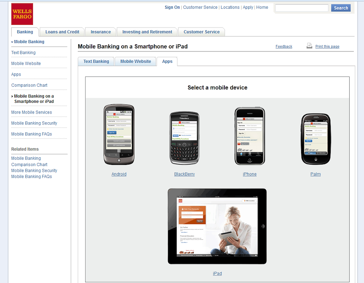Image resolution: width=364 pixels, height=283 pixels.
Task: Open Apps in the sidebar
Action: [16, 74]
